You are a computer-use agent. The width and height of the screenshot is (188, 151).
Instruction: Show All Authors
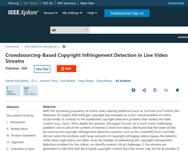(123, 81)
